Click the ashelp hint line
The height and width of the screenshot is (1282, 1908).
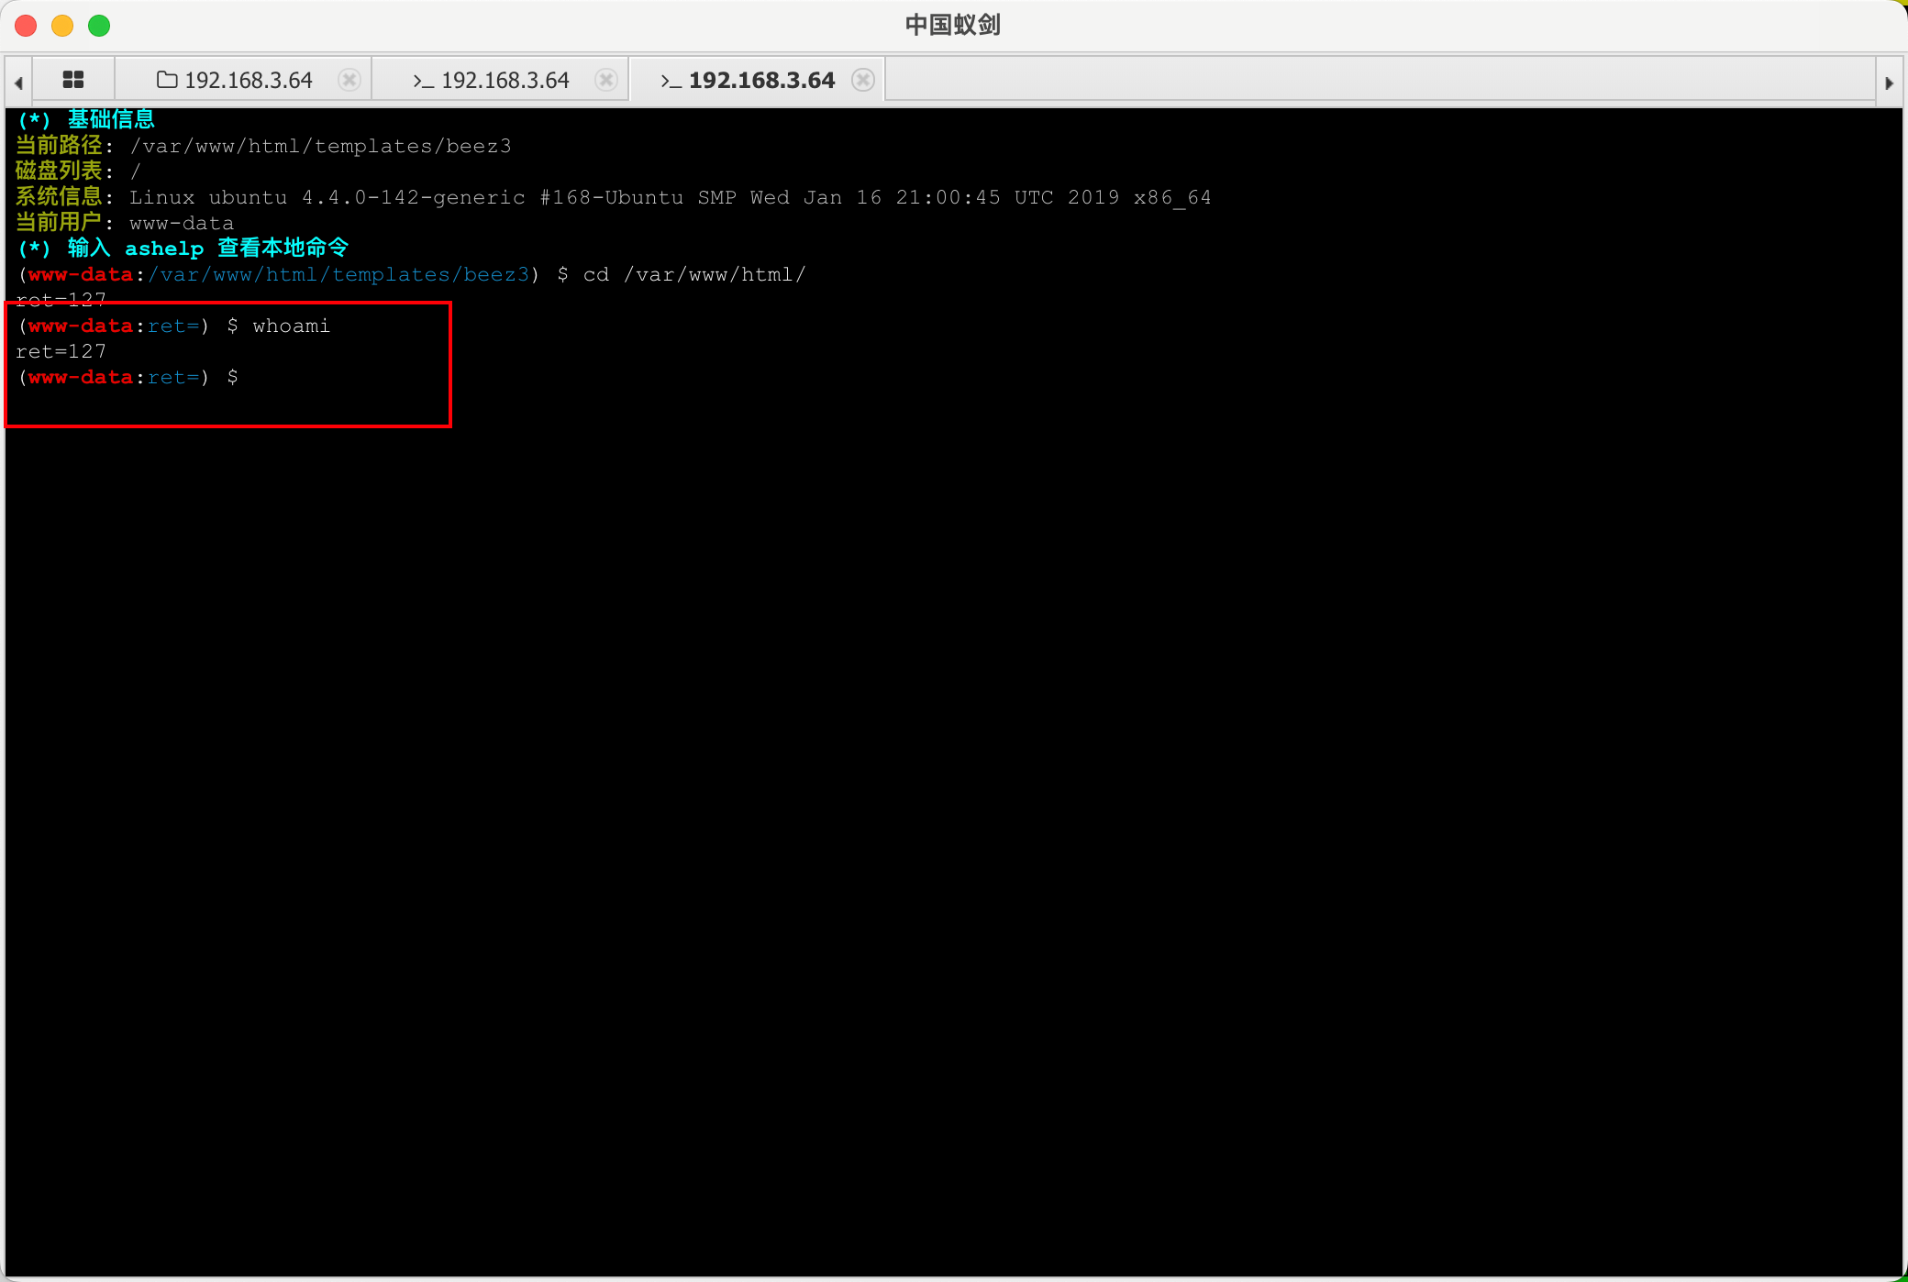coord(183,249)
